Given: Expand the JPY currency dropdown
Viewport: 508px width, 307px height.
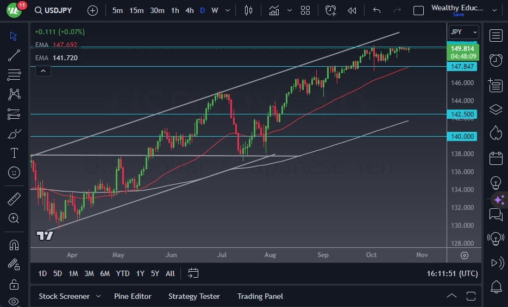Looking at the screenshot, I should pyautogui.click(x=463, y=32).
